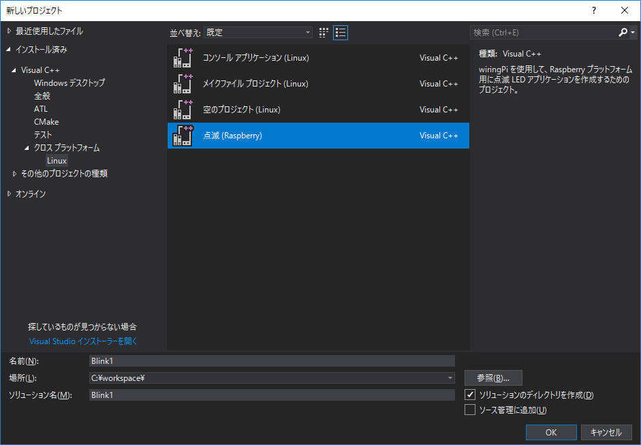Select the メイクファイル プロジェクト (Linux) template icon

pos(183,83)
